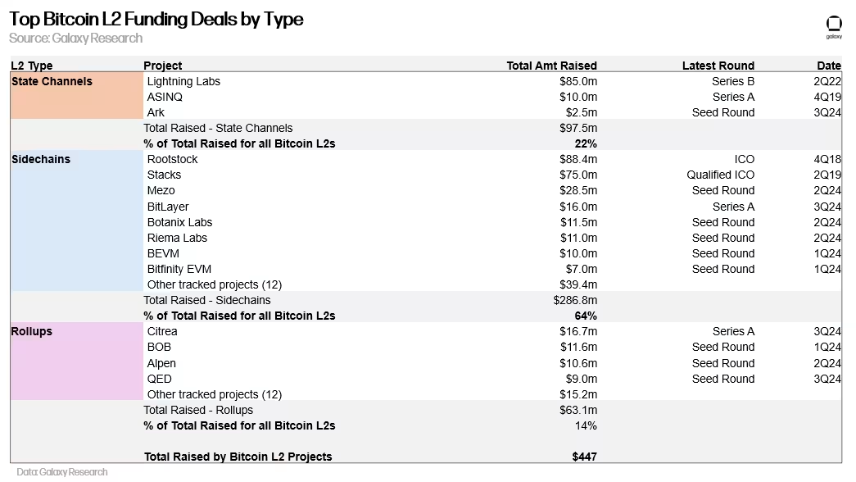Click the Botanix Labs project name

click(x=179, y=222)
